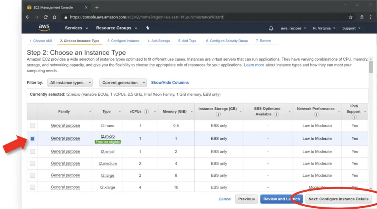
Task: Click the t2.large type link
Action: [x=108, y=176]
